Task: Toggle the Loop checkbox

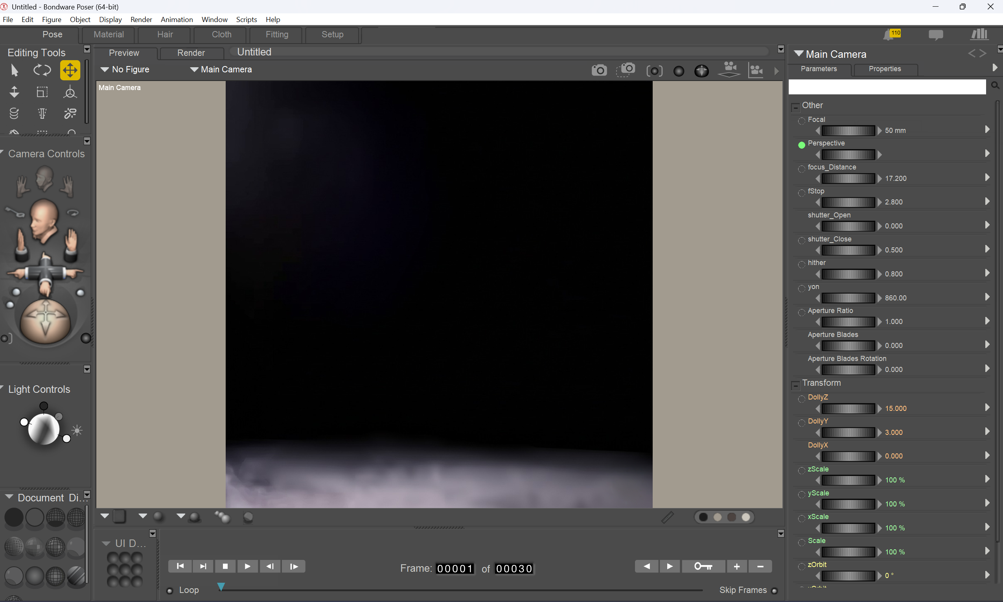Action: click(x=170, y=591)
